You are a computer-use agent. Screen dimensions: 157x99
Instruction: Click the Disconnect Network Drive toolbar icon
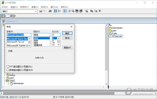(45, 11)
